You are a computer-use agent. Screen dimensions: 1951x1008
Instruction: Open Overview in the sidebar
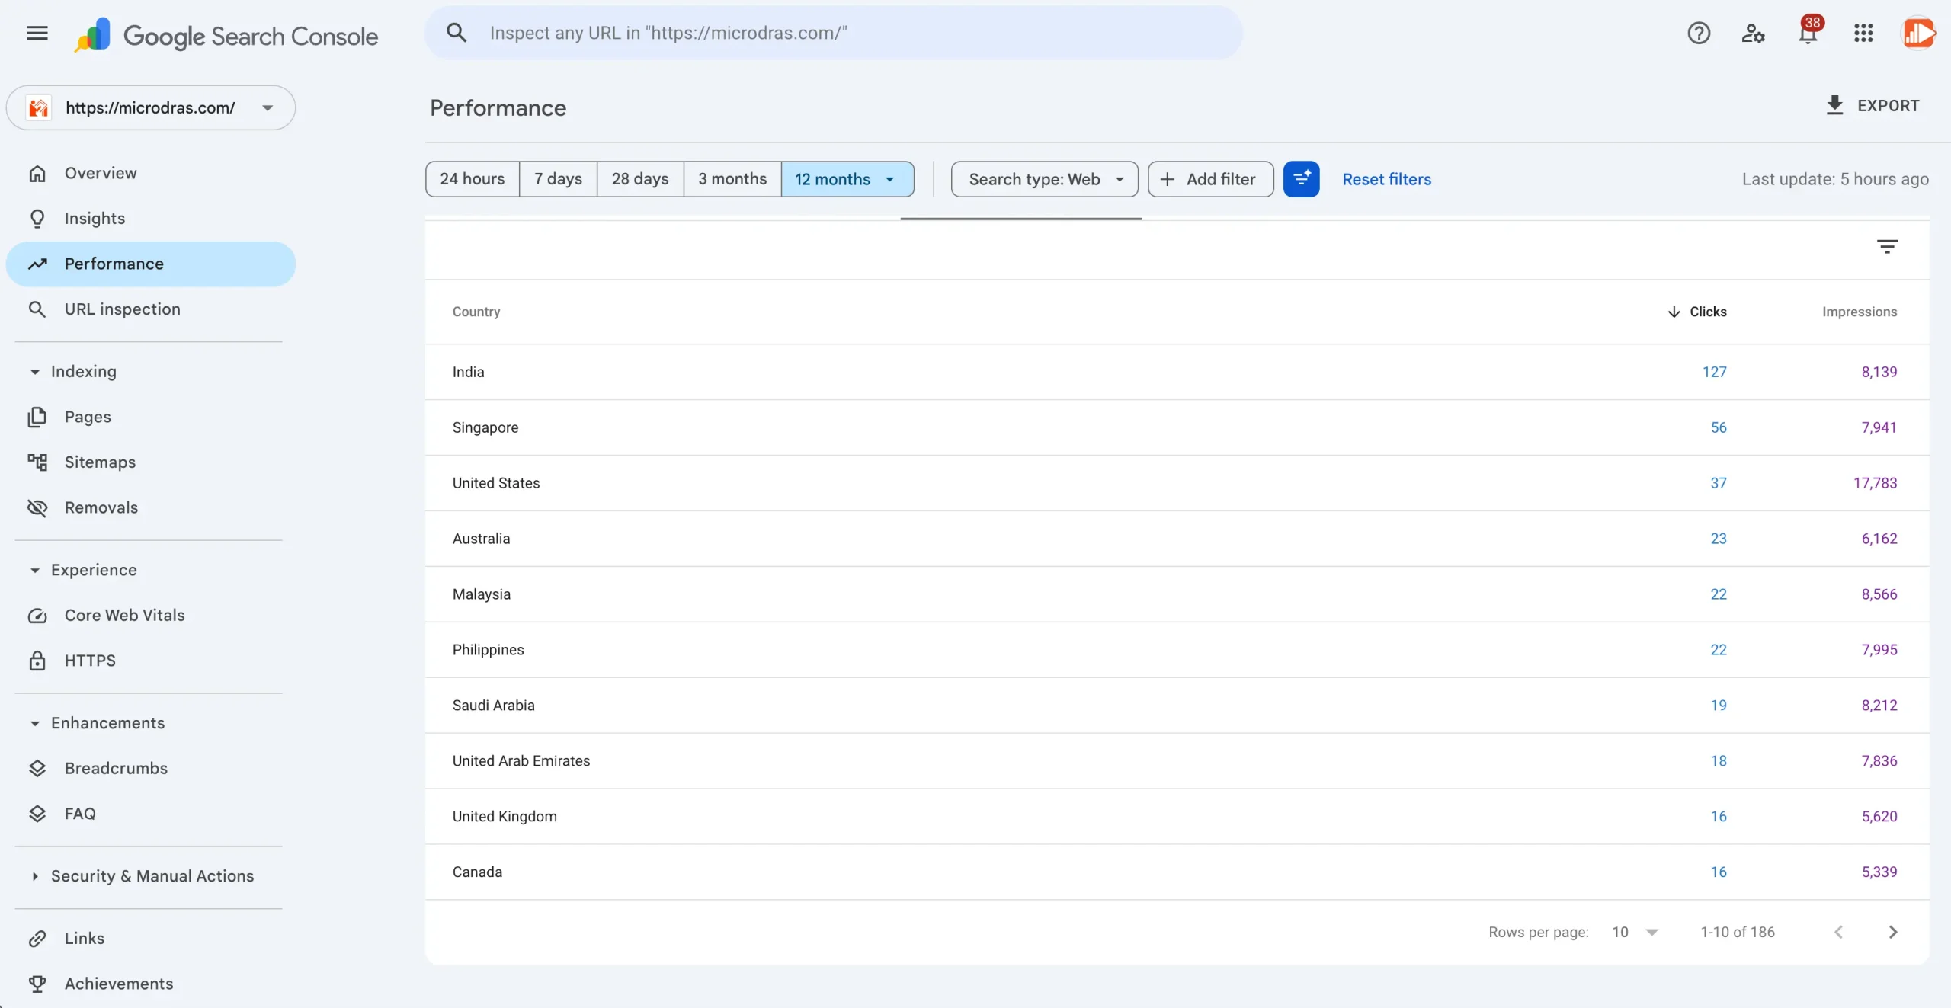151,173
